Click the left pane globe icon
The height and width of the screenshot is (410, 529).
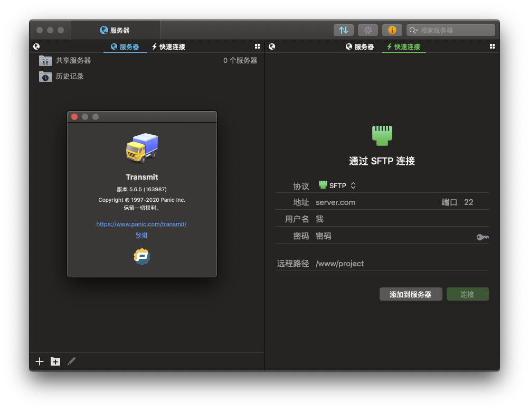click(x=36, y=46)
